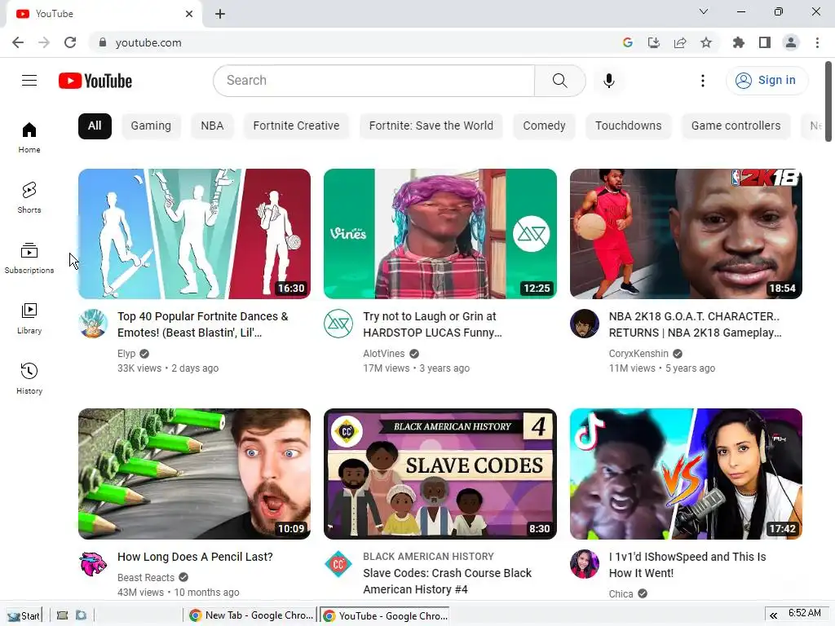Open Windows Start button
Image resolution: width=835 pixels, height=626 pixels.
coord(24,615)
